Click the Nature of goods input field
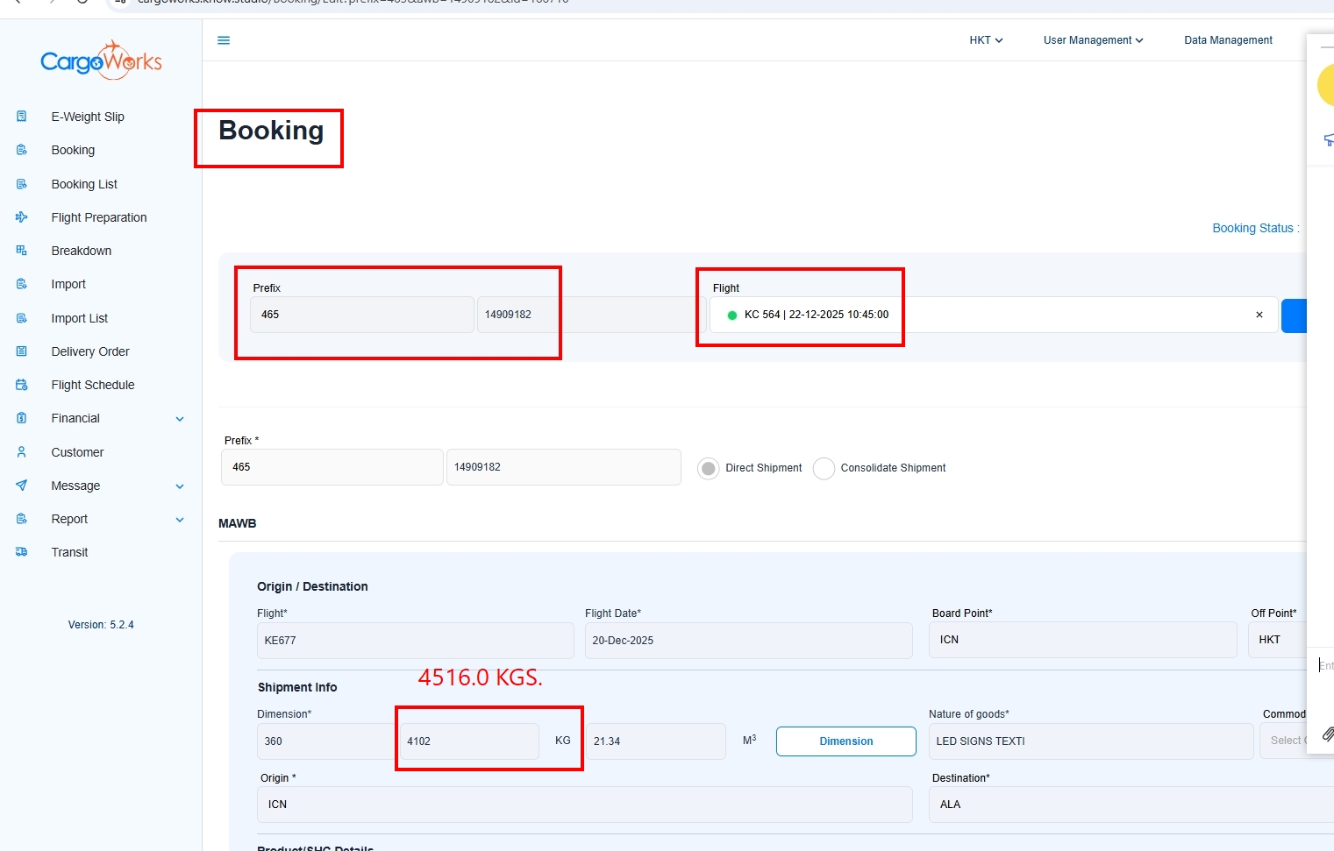Screen dimensions: 1334x851 tap(1090, 741)
